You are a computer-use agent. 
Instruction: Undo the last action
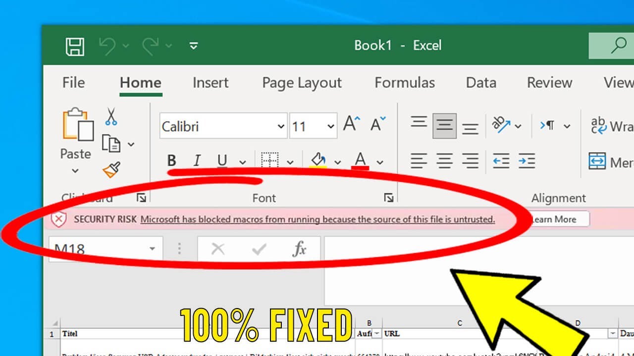[x=106, y=46]
